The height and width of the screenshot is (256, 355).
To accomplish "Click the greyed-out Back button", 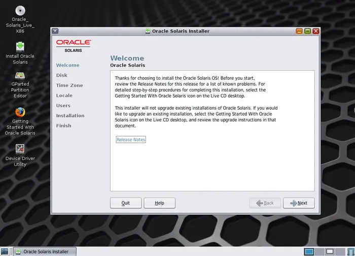I will 265,203.
